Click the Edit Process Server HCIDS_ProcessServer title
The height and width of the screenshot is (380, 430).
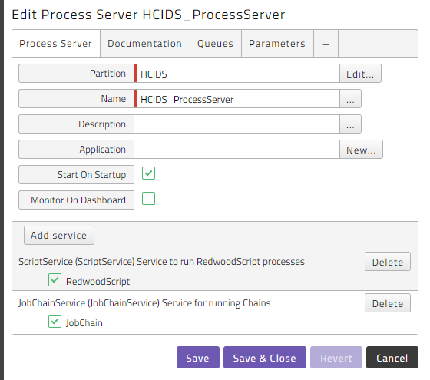(148, 15)
